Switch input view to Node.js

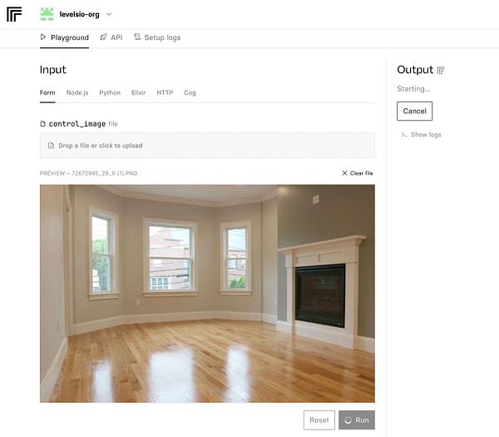pyautogui.click(x=77, y=92)
